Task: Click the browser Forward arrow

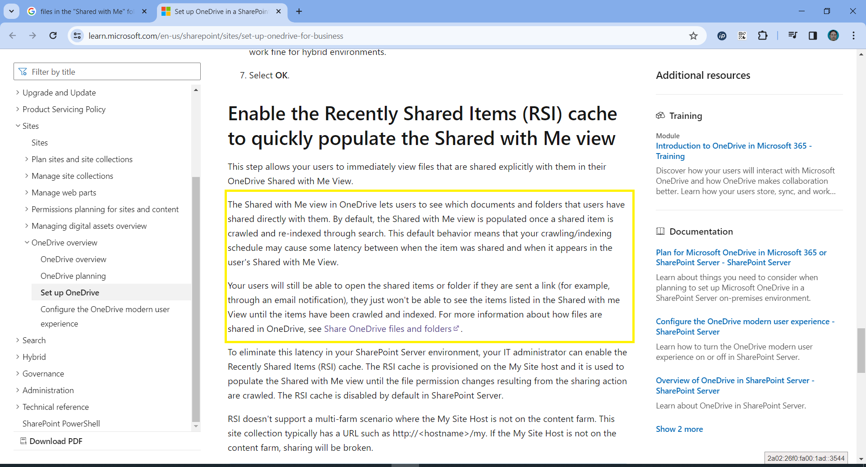Action: coord(32,36)
